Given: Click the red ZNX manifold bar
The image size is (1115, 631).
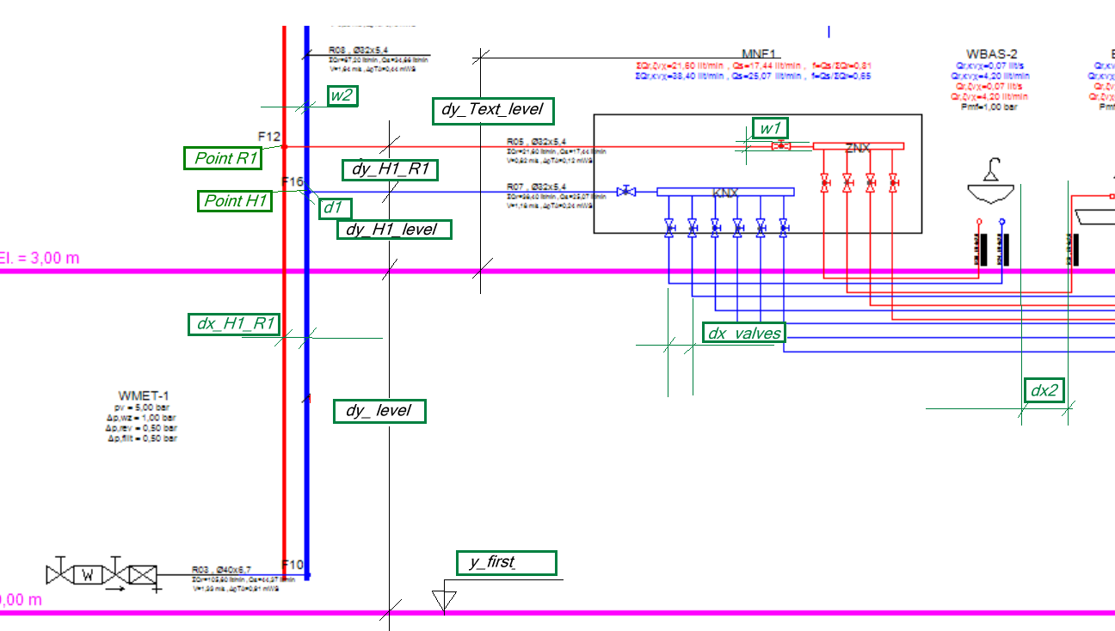Looking at the screenshot, I should pos(858,147).
